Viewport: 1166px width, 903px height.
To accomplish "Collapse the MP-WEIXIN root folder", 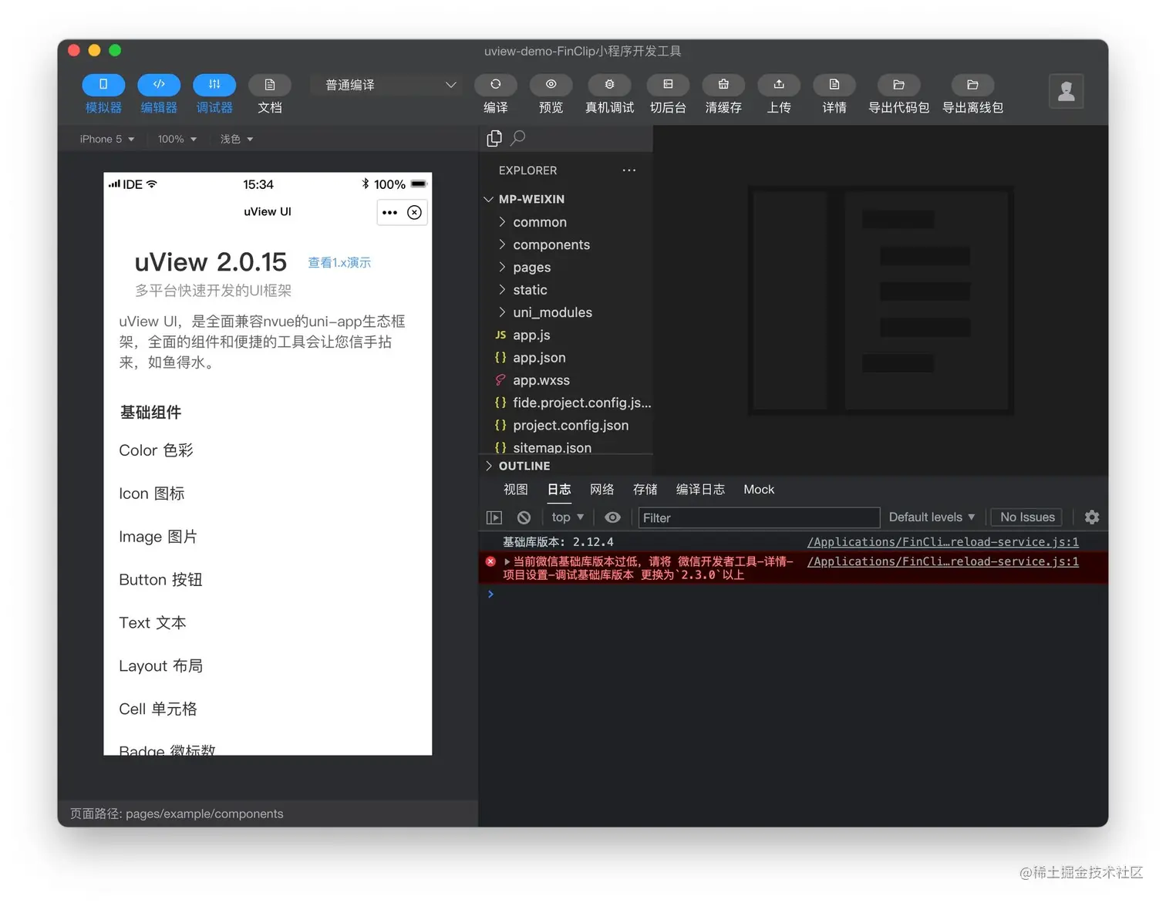I will 565,199.
